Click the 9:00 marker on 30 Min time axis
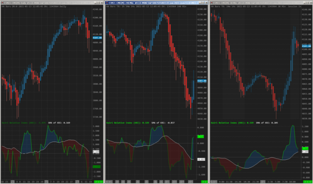The width and height of the screenshot is (313, 184). point(221,182)
